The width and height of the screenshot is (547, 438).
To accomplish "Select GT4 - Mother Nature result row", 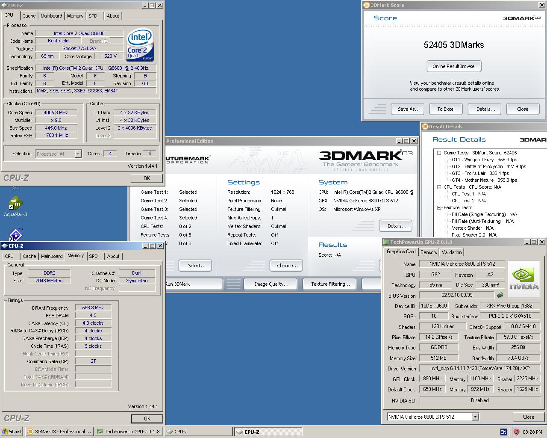I will (x=484, y=180).
